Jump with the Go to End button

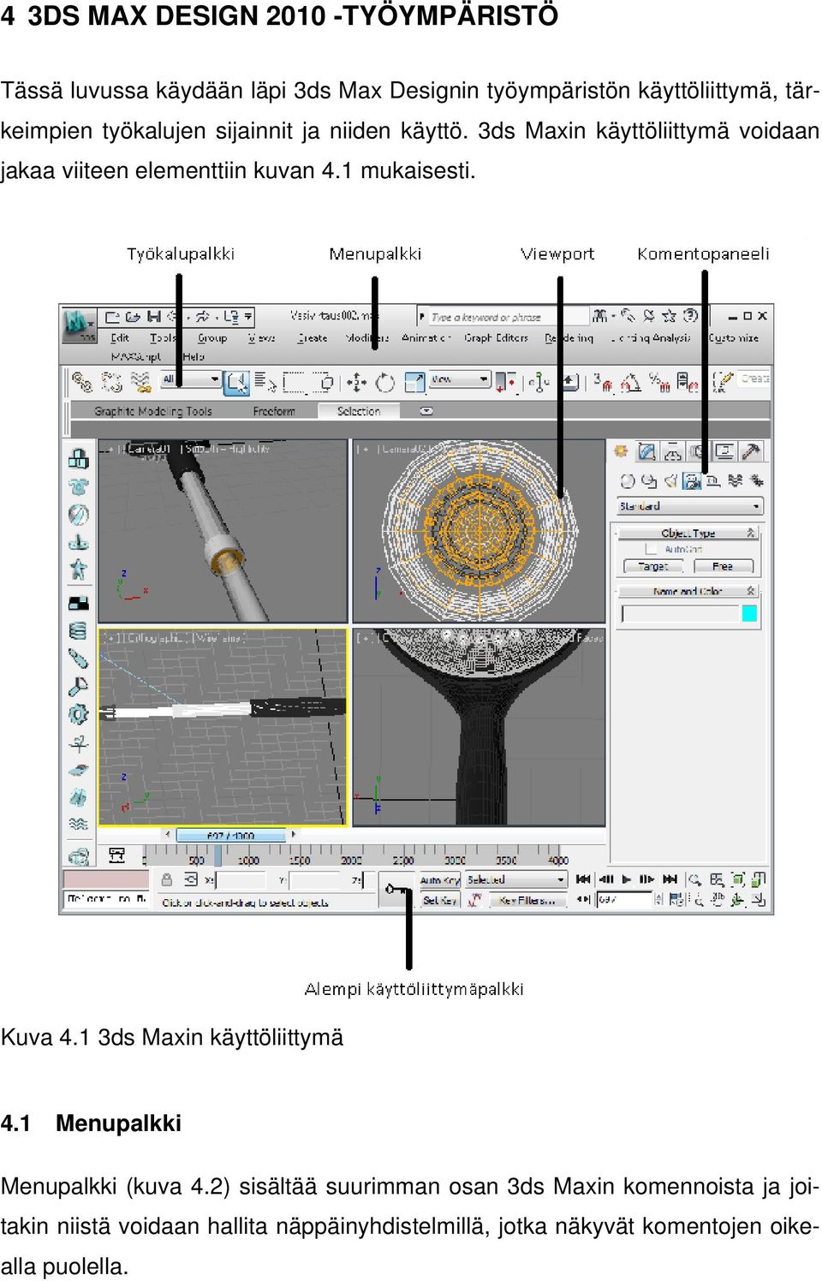click(x=670, y=879)
